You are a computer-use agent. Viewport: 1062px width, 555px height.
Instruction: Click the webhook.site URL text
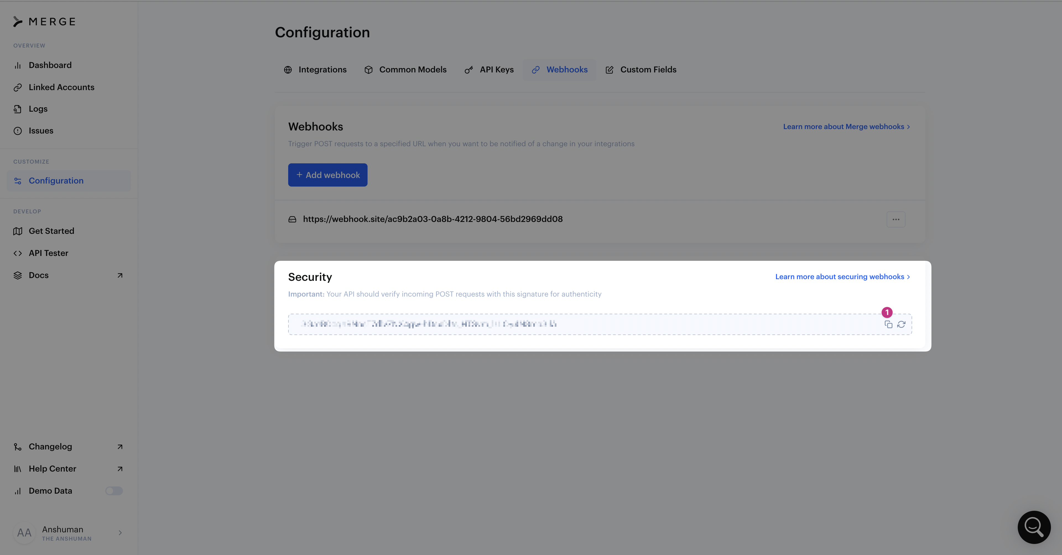pos(433,219)
